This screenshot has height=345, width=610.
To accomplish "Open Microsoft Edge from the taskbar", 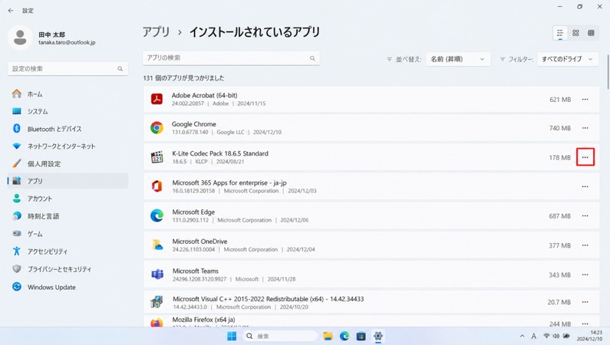I will coord(345,336).
